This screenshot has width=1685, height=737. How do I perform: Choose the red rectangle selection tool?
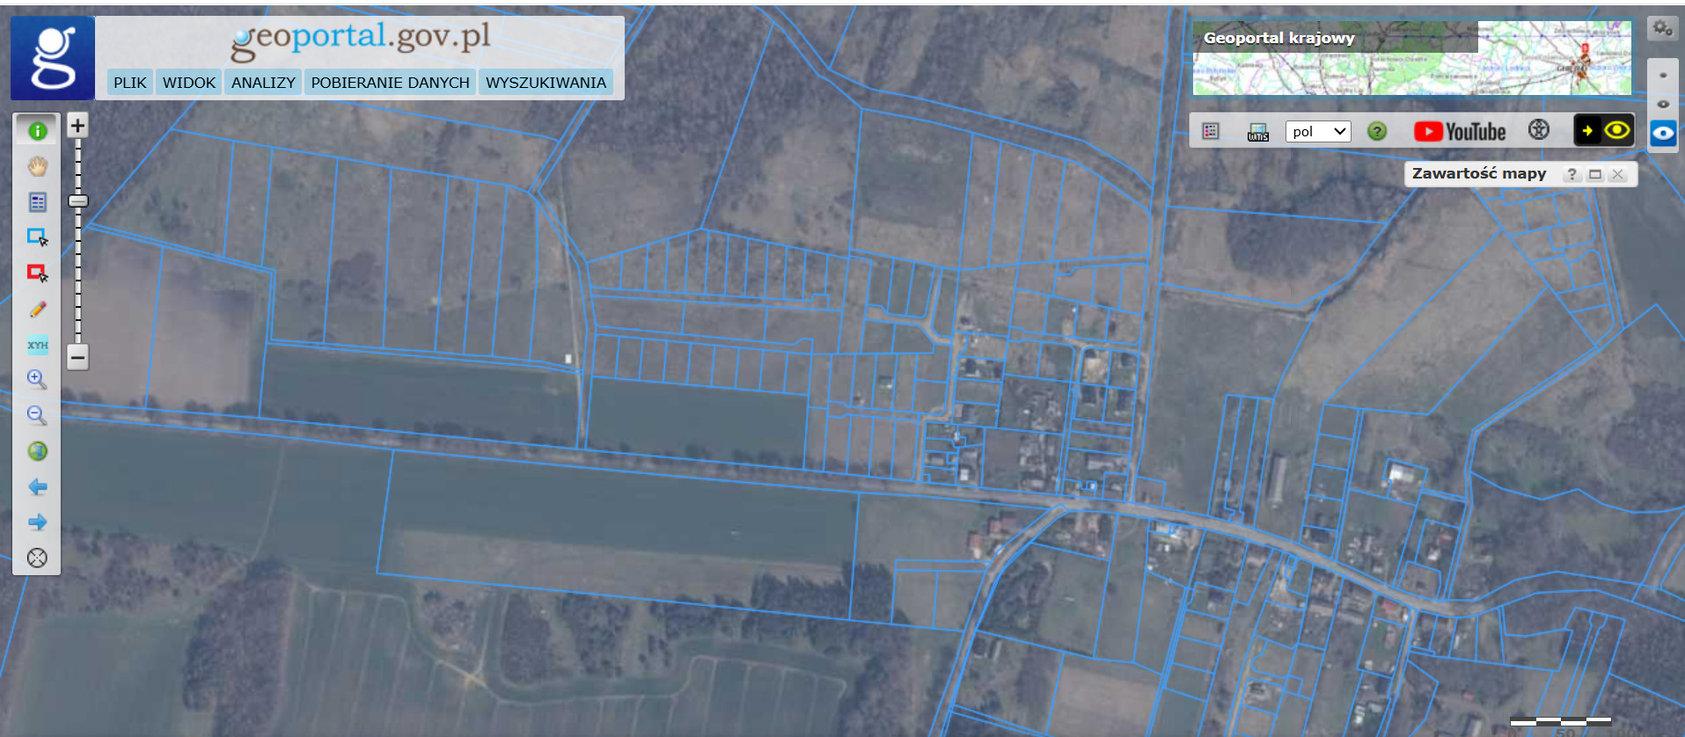pyautogui.click(x=37, y=274)
